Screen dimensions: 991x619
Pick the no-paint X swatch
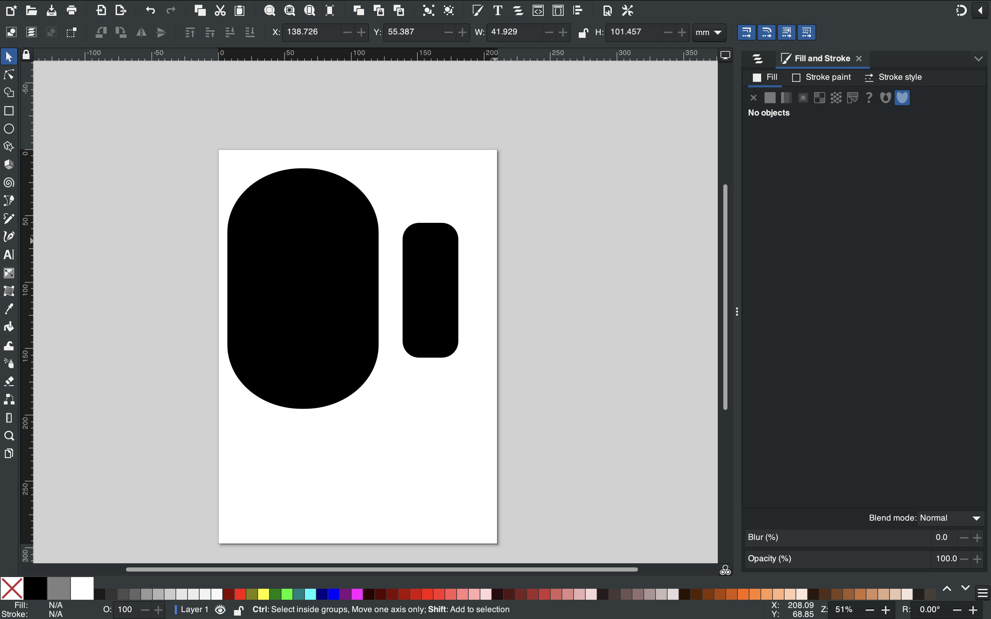(x=12, y=589)
